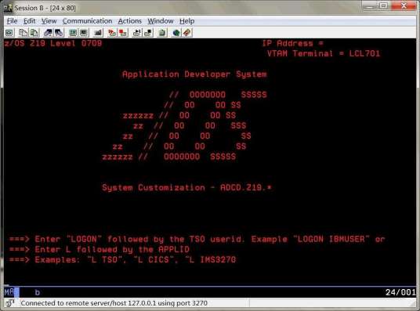Click the Send File to Host icon

coord(48,33)
